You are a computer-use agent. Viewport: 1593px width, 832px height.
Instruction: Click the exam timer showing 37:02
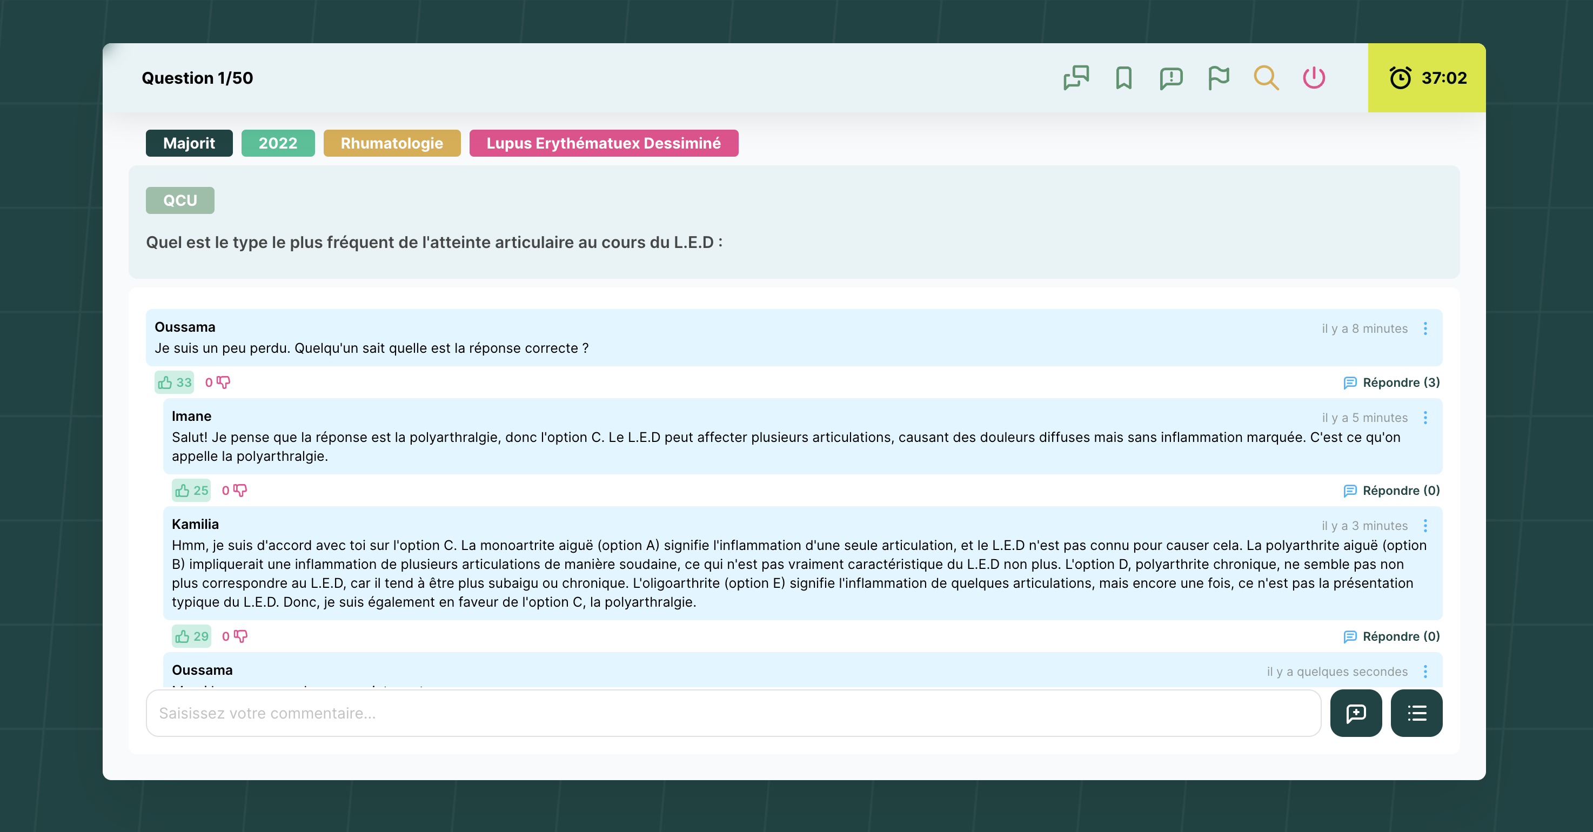[1427, 78]
